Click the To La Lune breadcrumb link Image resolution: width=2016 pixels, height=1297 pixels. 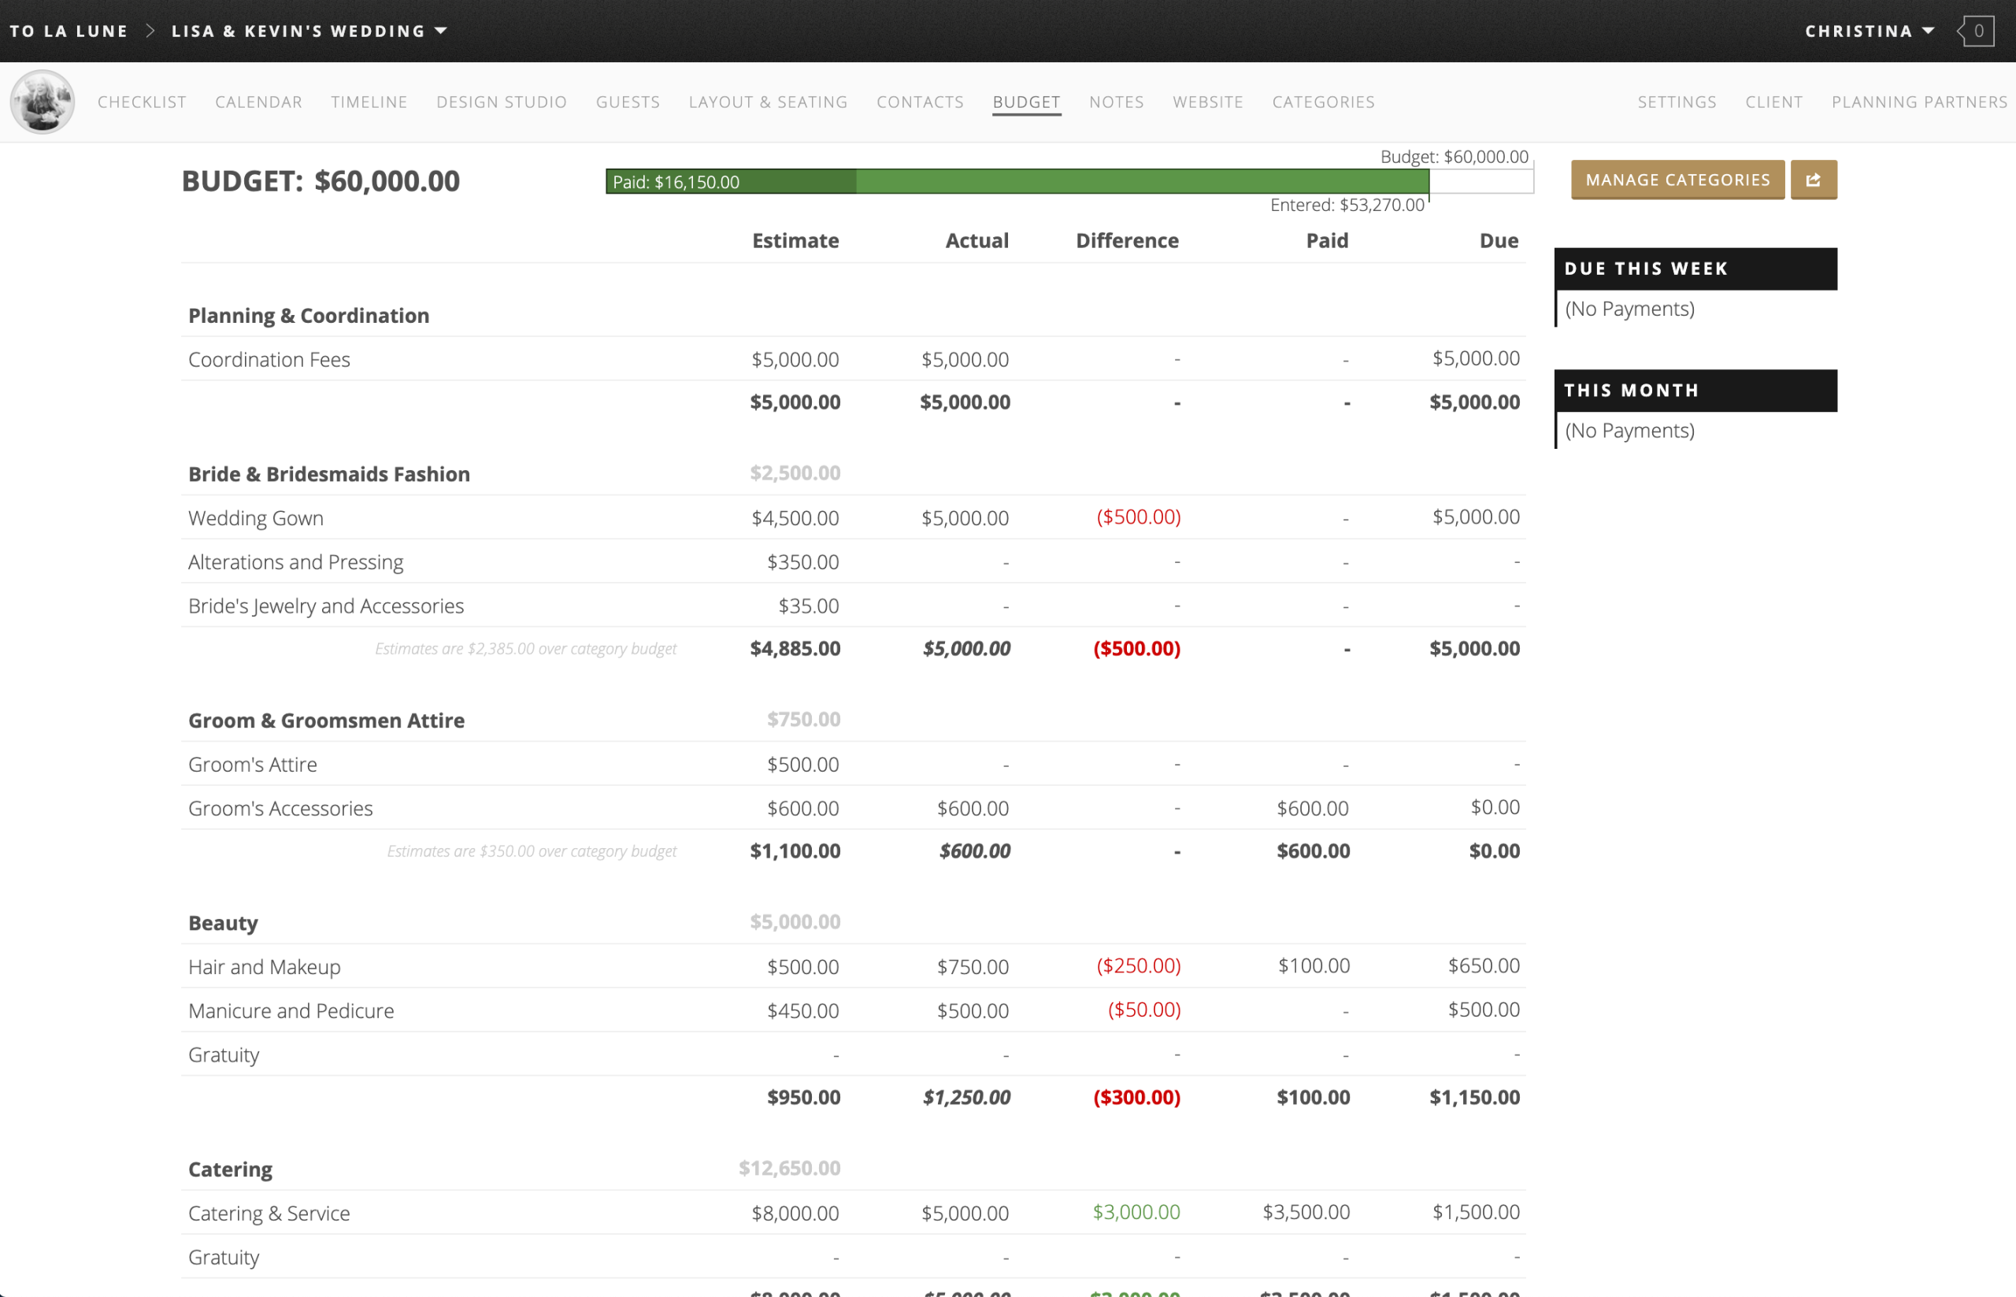pyautogui.click(x=69, y=31)
